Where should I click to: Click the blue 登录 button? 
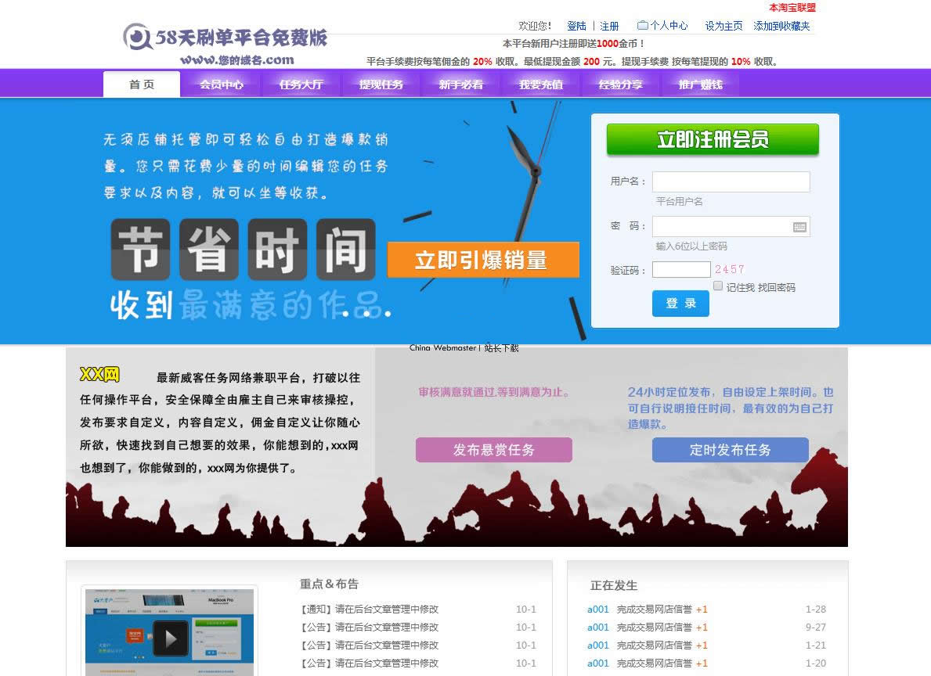[680, 304]
